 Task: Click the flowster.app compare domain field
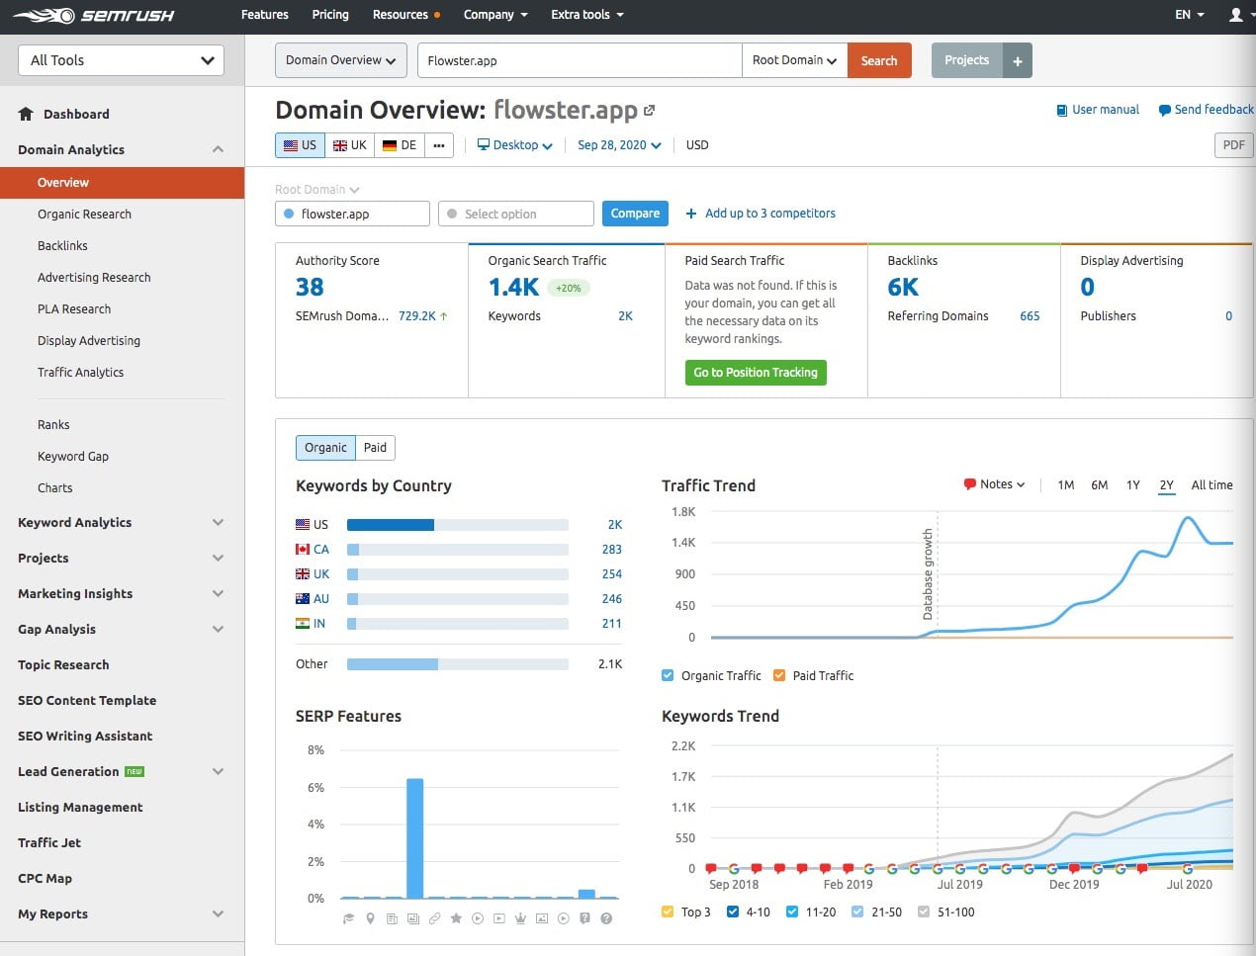click(352, 214)
